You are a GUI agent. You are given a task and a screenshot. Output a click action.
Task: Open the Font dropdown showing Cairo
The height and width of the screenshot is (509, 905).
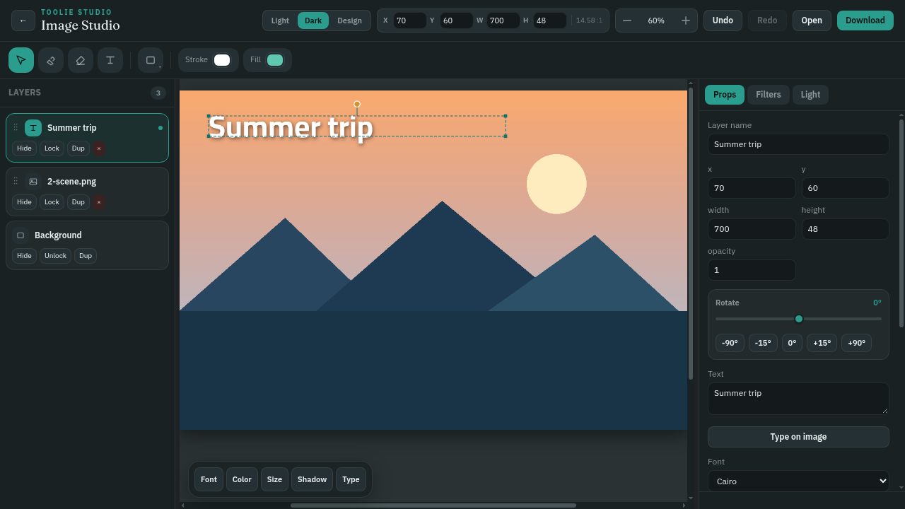click(x=798, y=481)
